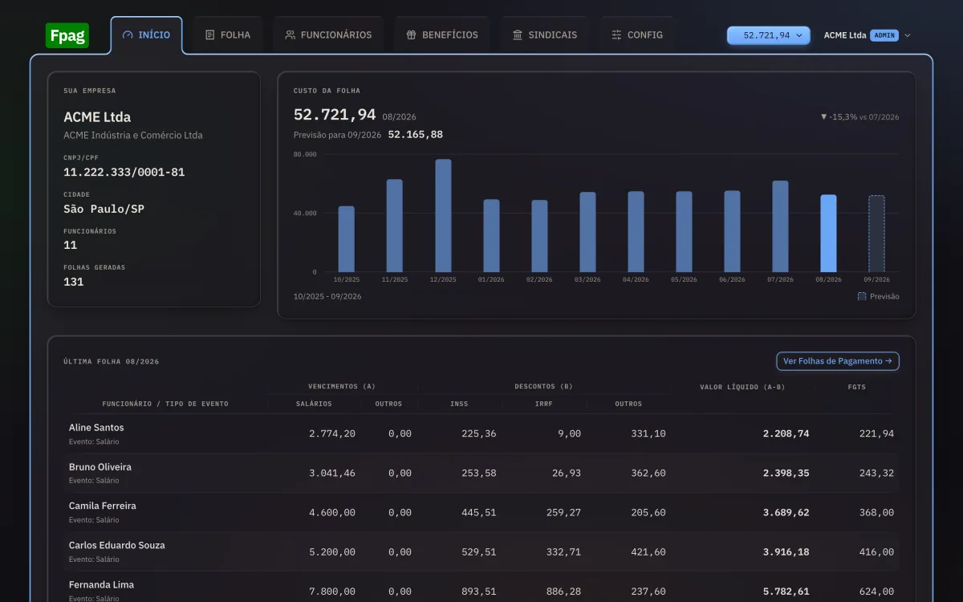Click the 11/2025 chart bar

click(395, 226)
